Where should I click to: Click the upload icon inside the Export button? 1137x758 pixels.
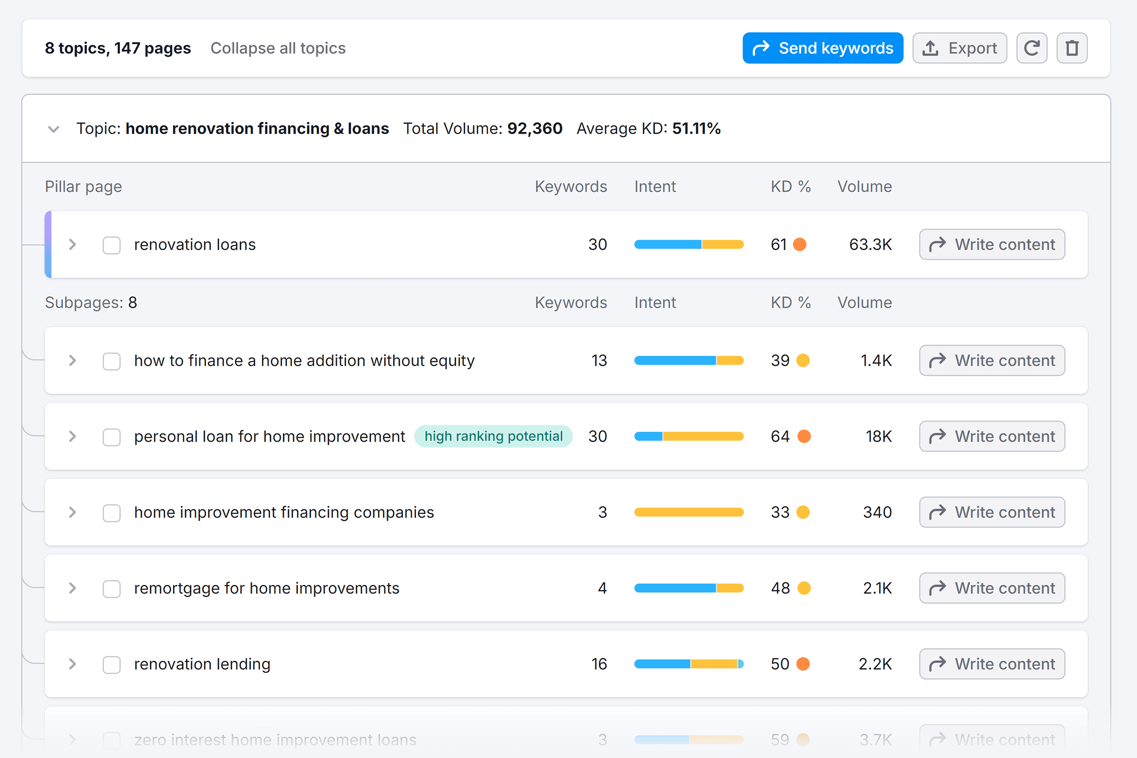point(930,48)
